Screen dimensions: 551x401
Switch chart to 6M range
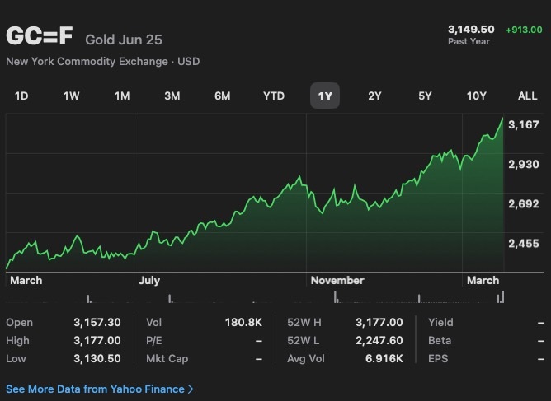coord(223,96)
